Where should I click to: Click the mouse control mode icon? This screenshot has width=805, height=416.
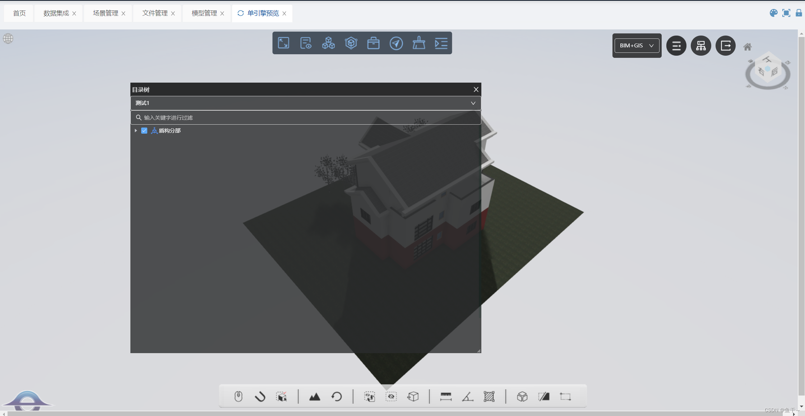point(238,397)
